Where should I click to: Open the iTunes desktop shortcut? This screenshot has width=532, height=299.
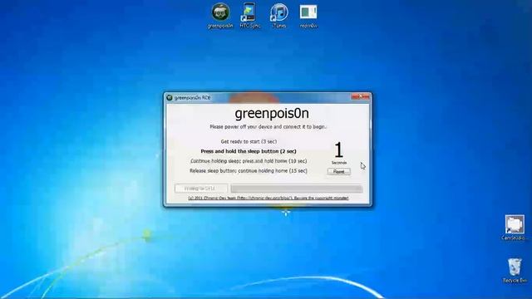point(279,16)
